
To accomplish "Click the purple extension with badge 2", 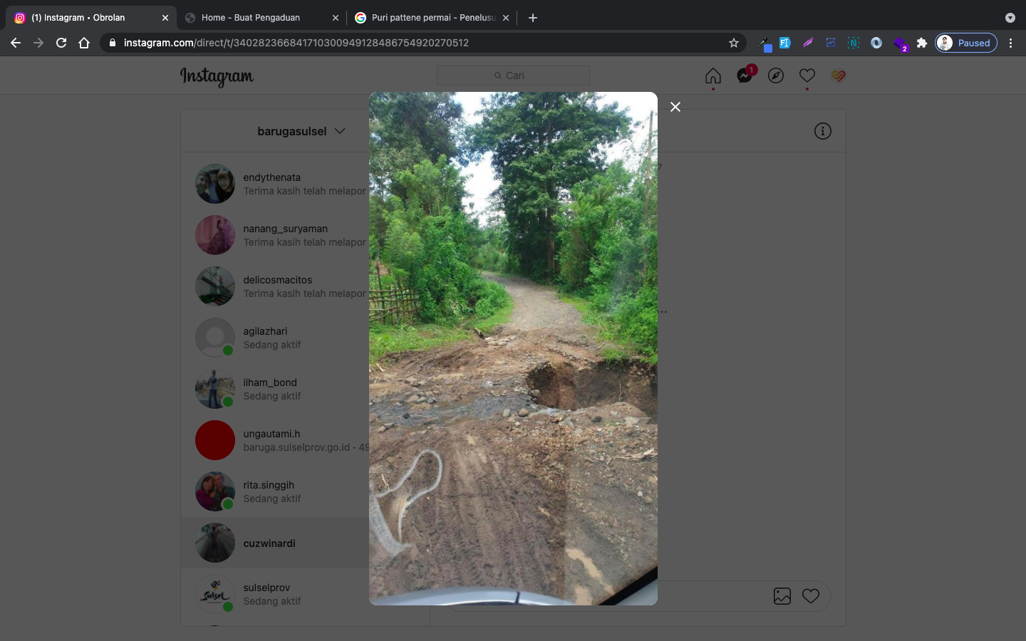I will 900,44.
